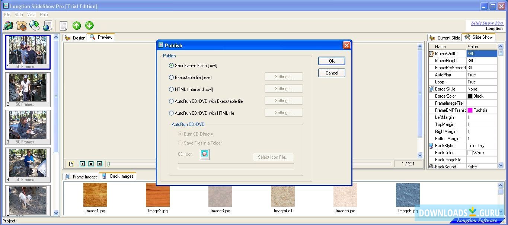This screenshot has height=225, width=508.
Task: Move slide up with green arrow
Action: tap(77, 26)
